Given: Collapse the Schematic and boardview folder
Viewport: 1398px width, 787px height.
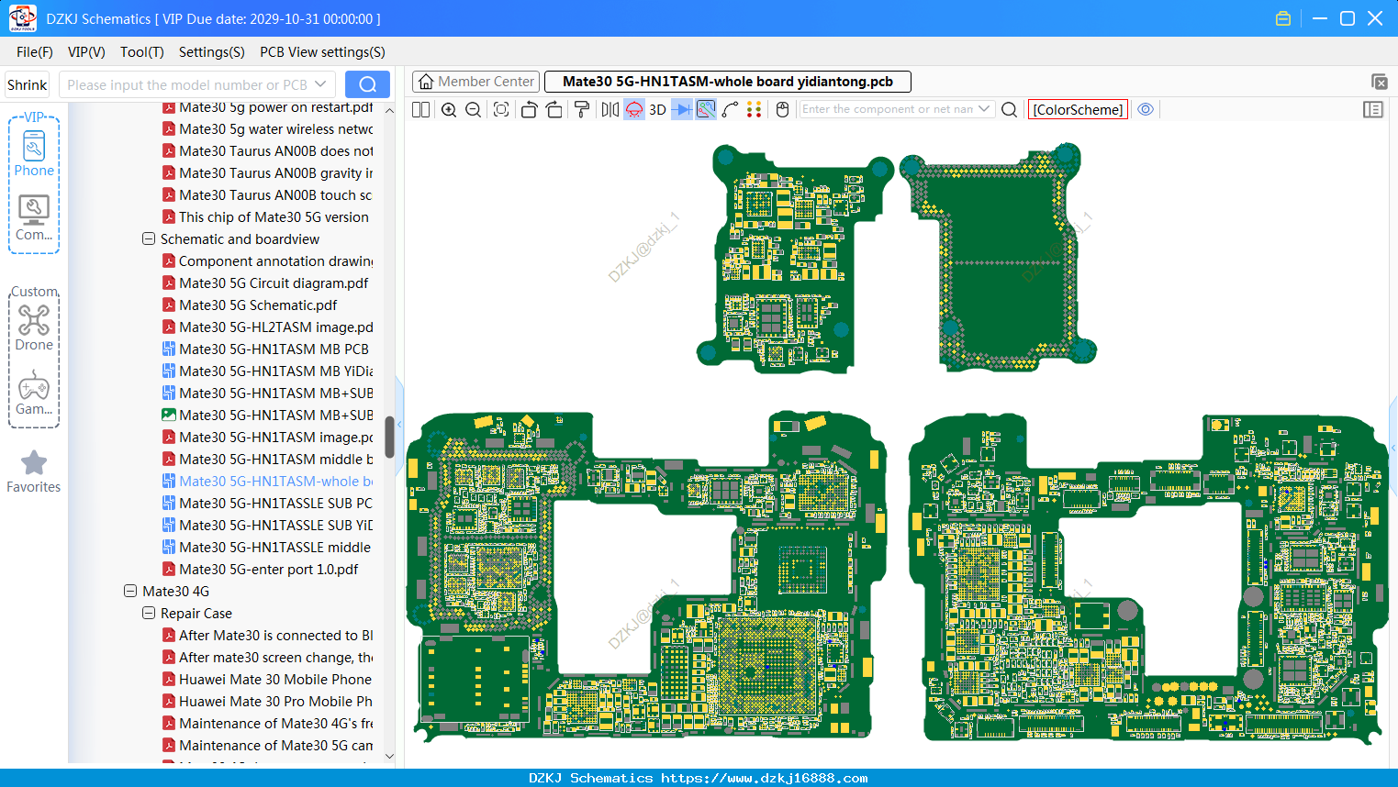Looking at the screenshot, I should (x=149, y=238).
